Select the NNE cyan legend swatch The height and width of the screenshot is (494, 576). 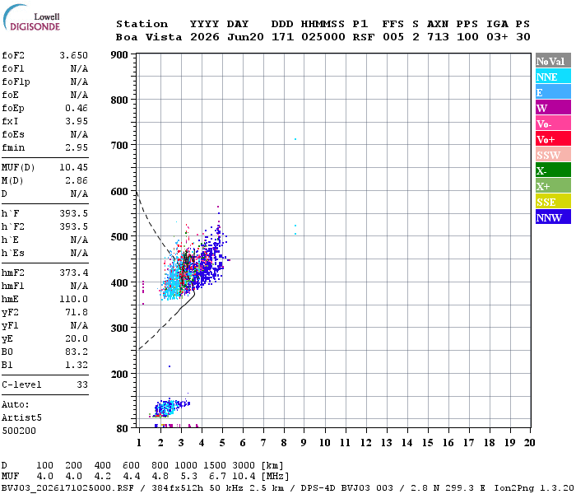(553, 77)
